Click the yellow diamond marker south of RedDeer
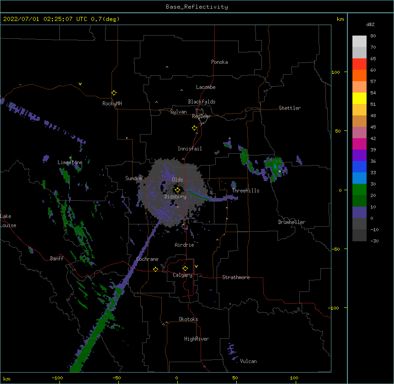394x384 pixels. (194, 128)
